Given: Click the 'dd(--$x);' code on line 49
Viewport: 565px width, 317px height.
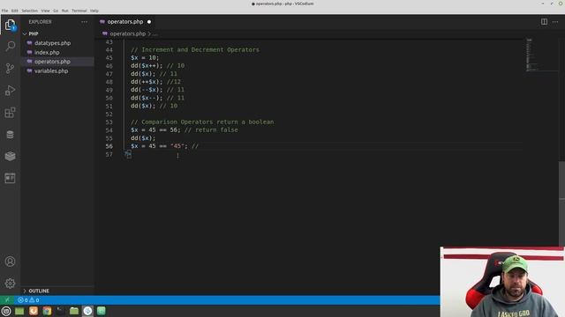Looking at the screenshot, I should 147,90.
